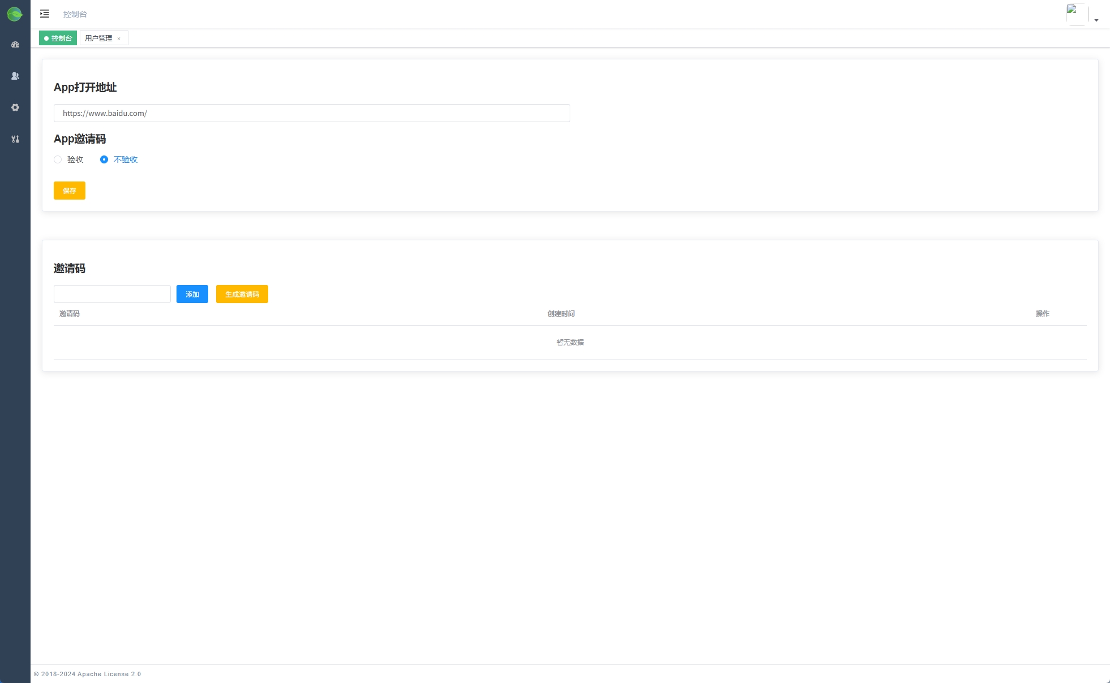Switch to the 用户管理 tab
This screenshot has width=1110, height=683.
98,38
